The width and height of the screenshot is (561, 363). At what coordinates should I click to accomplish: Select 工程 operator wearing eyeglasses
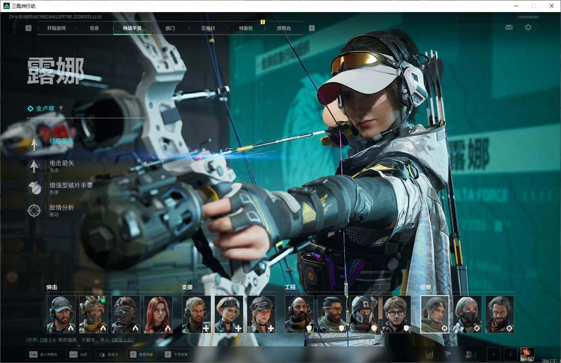(x=396, y=314)
